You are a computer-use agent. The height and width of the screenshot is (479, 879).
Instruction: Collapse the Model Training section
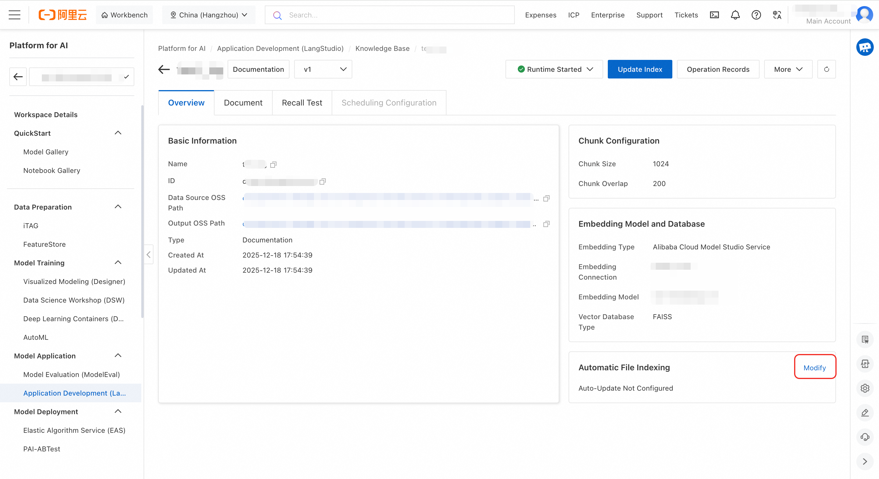point(118,263)
